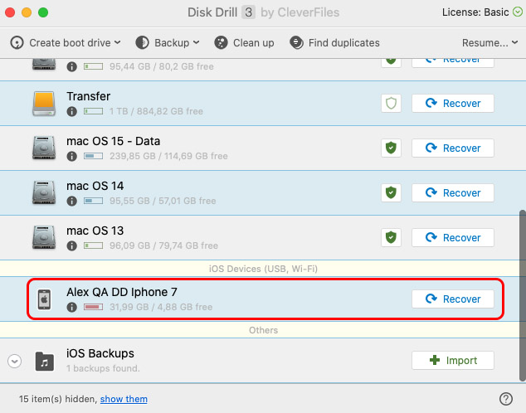Click the mac OS 15 - Data disk icon
The height and width of the screenshot is (413, 526).
click(x=44, y=148)
